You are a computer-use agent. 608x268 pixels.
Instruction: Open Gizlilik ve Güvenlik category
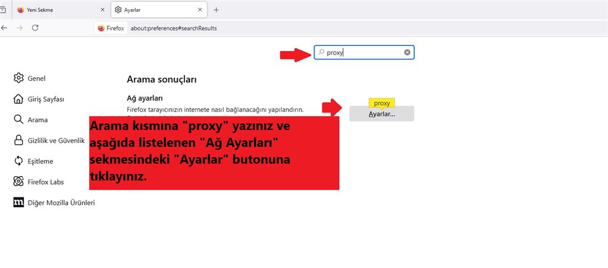pyautogui.click(x=49, y=140)
